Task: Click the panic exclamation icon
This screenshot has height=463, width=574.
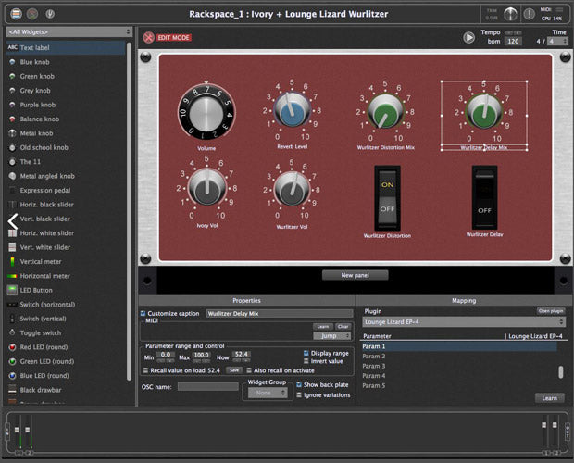Action: tap(529, 14)
